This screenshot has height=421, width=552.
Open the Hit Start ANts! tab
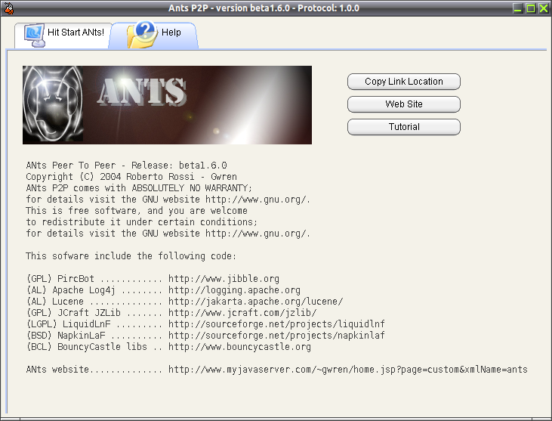coord(63,36)
